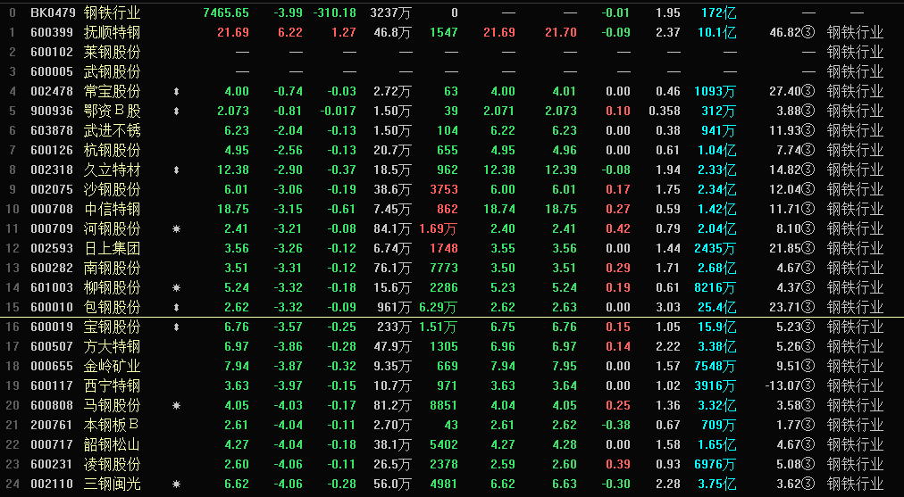
Task: Click turnover amount 15.9亿 for 宝钢股份
Action: (716, 327)
